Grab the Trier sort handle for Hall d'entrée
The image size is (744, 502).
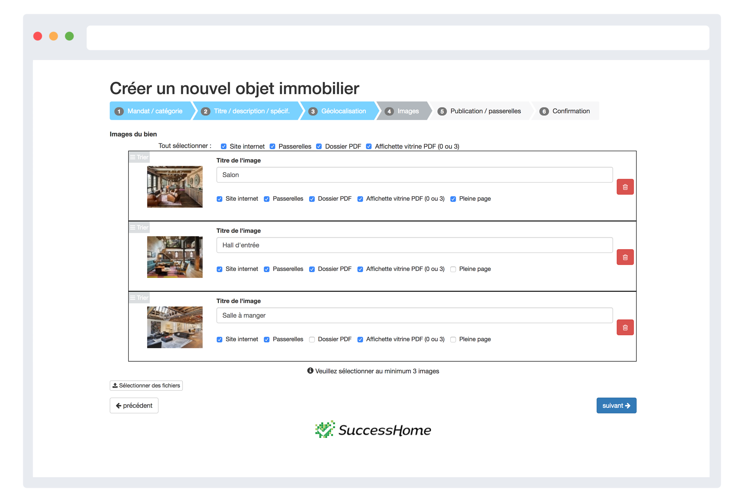pyautogui.click(x=139, y=227)
